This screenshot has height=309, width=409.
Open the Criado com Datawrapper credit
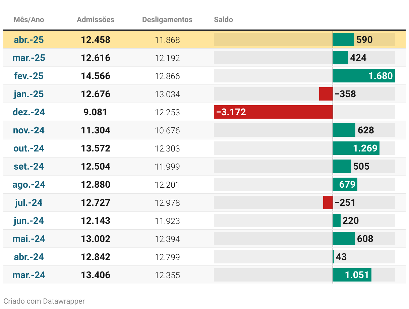tap(44, 301)
